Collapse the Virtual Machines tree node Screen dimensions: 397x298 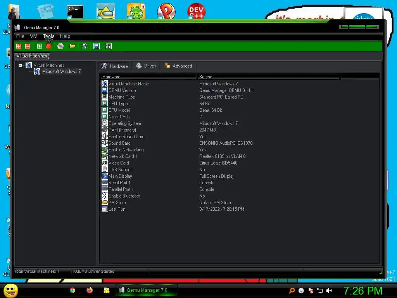tap(21, 65)
